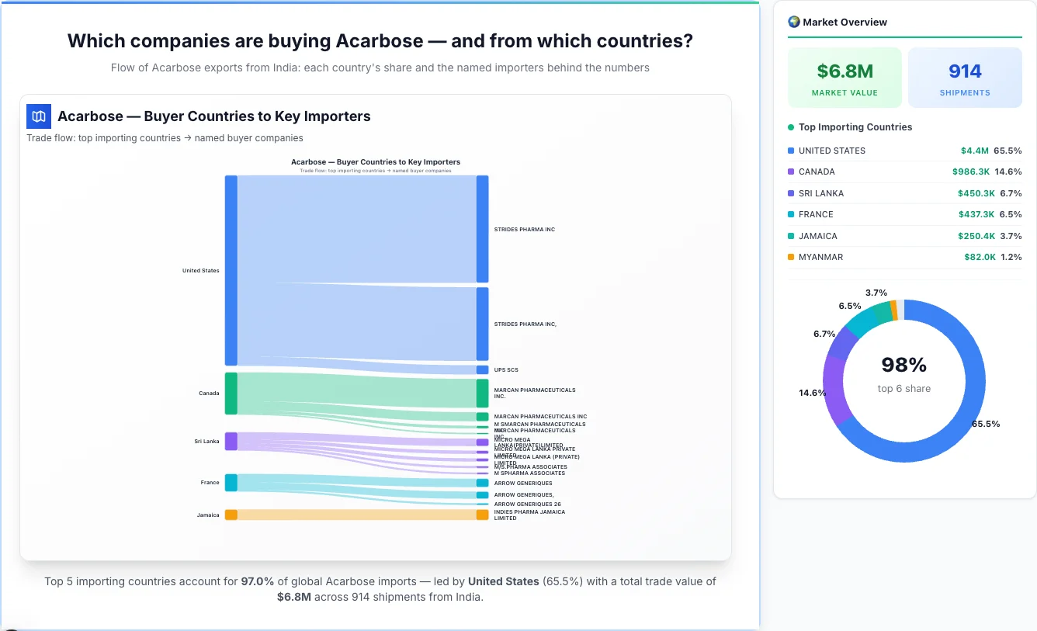Click the cyan legend square for FRANCE
This screenshot has width=1037, height=631.
(789, 214)
